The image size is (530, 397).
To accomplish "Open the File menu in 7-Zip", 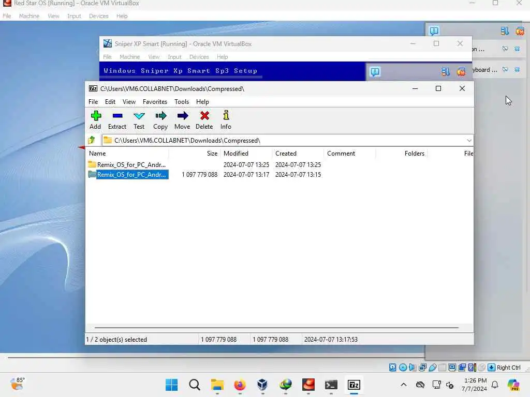I will (93, 102).
